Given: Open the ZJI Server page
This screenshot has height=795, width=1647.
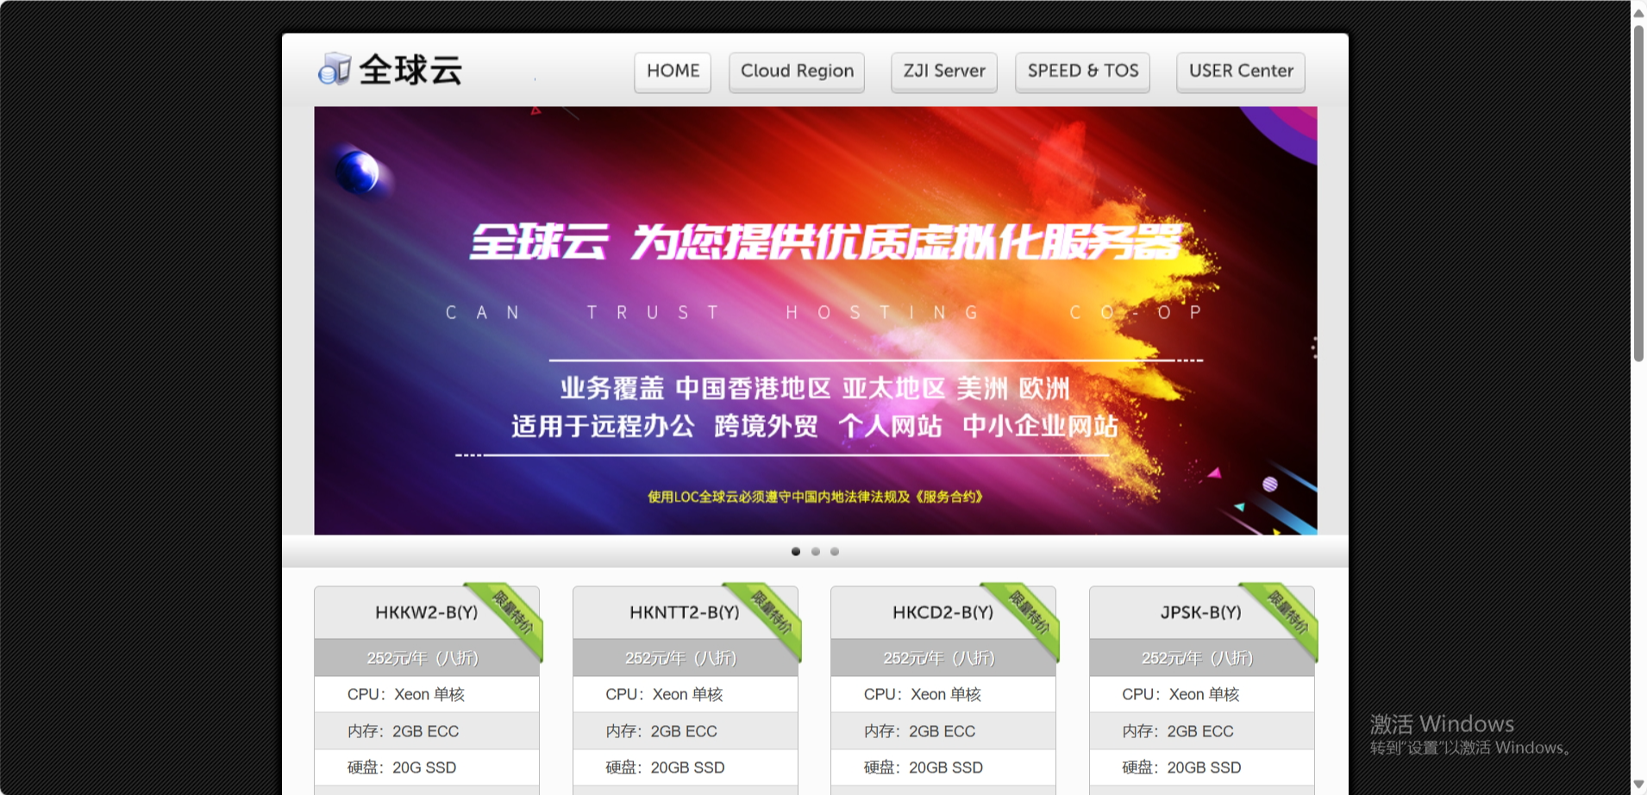Looking at the screenshot, I should (x=943, y=72).
